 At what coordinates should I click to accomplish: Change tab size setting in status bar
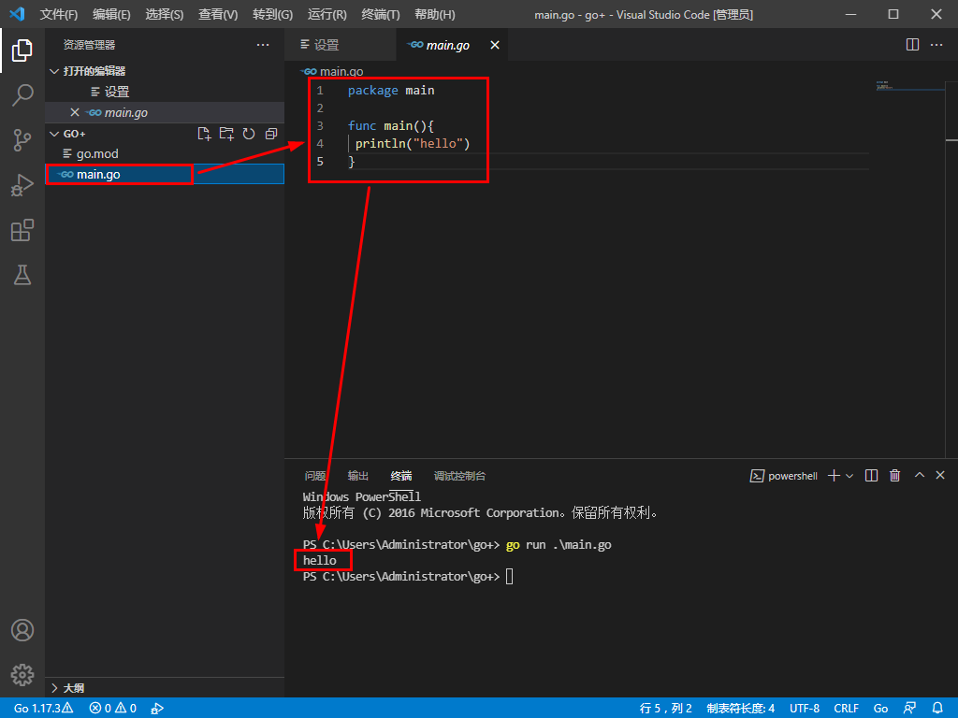pyautogui.click(x=741, y=709)
